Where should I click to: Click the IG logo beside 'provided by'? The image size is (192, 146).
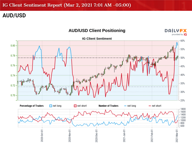tap(185, 34)
